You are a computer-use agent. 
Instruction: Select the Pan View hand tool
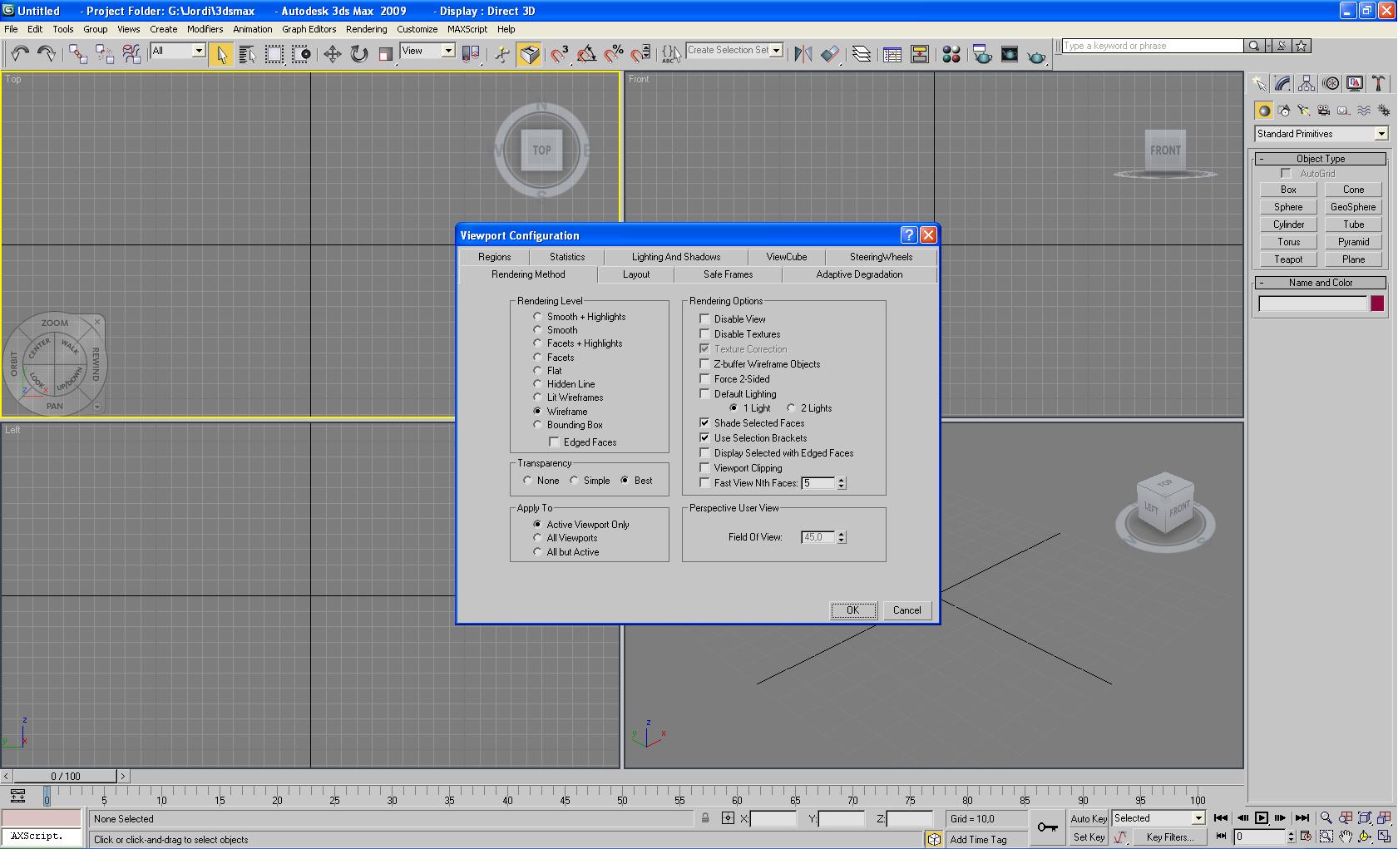(x=1346, y=837)
